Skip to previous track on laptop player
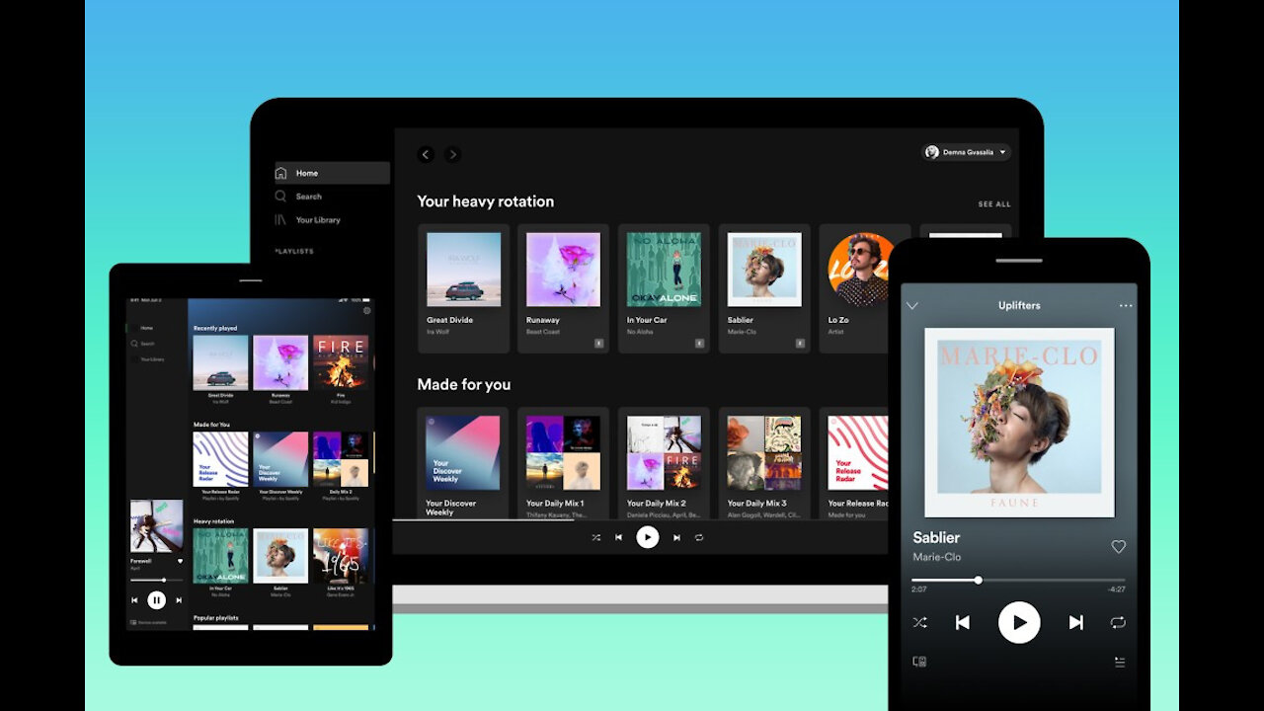The image size is (1264, 711). 619,537
